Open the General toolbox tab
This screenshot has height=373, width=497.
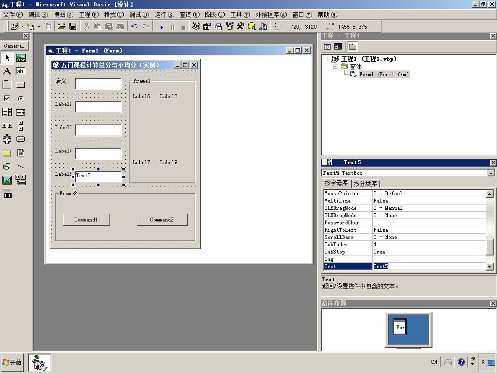click(x=14, y=46)
